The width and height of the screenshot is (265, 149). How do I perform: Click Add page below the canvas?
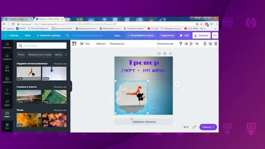(144, 122)
